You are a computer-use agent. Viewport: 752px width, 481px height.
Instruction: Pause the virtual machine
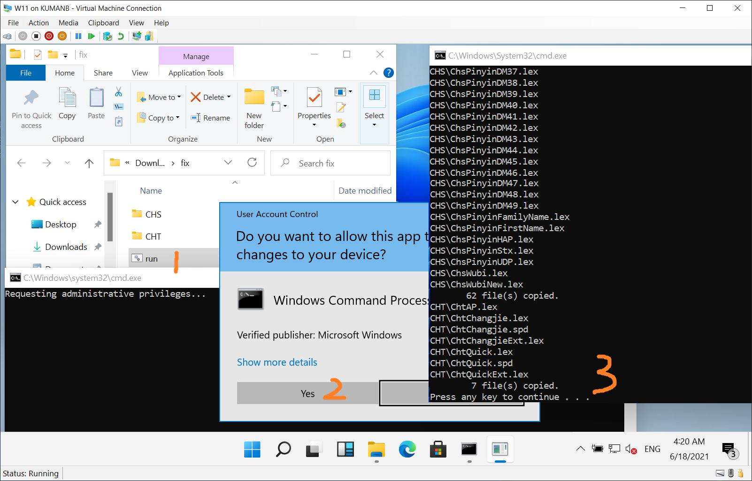click(x=78, y=36)
